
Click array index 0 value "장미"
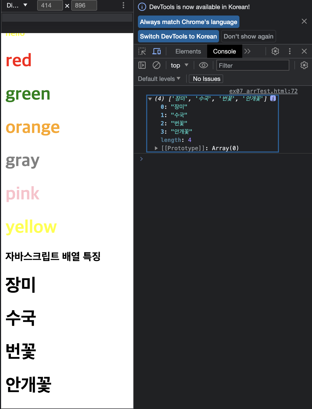(x=179, y=107)
